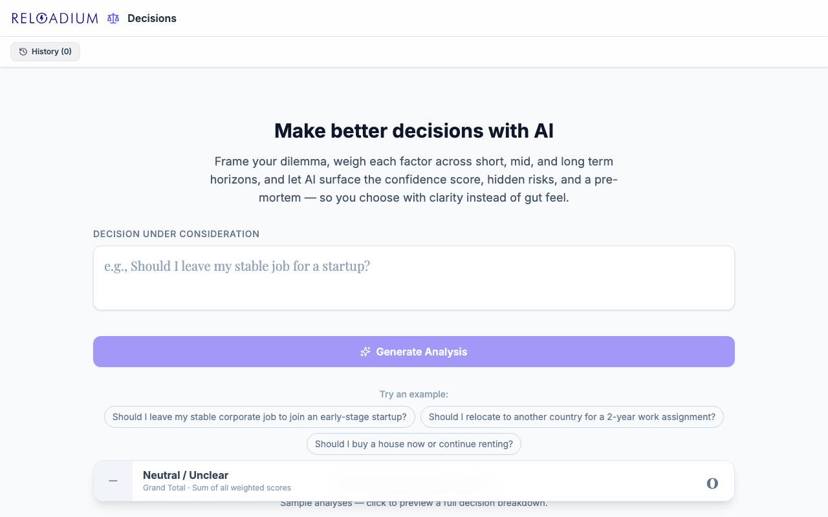This screenshot has width=828, height=517.
Task: Select the buy a house or rent example
Action: click(414, 444)
